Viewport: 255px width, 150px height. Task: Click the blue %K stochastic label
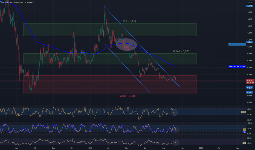(x=244, y=132)
